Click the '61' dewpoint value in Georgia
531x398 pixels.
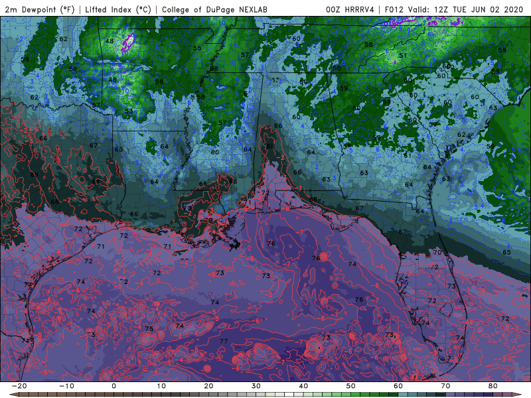(x=408, y=156)
